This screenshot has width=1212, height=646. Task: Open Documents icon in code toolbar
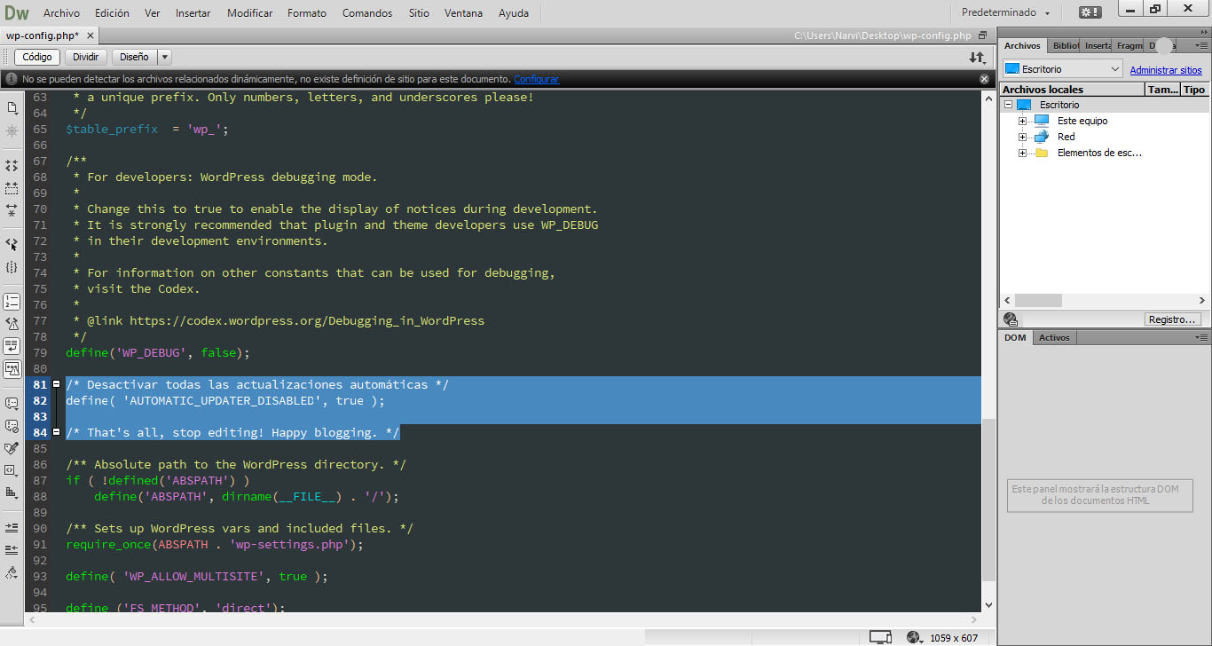click(12, 107)
